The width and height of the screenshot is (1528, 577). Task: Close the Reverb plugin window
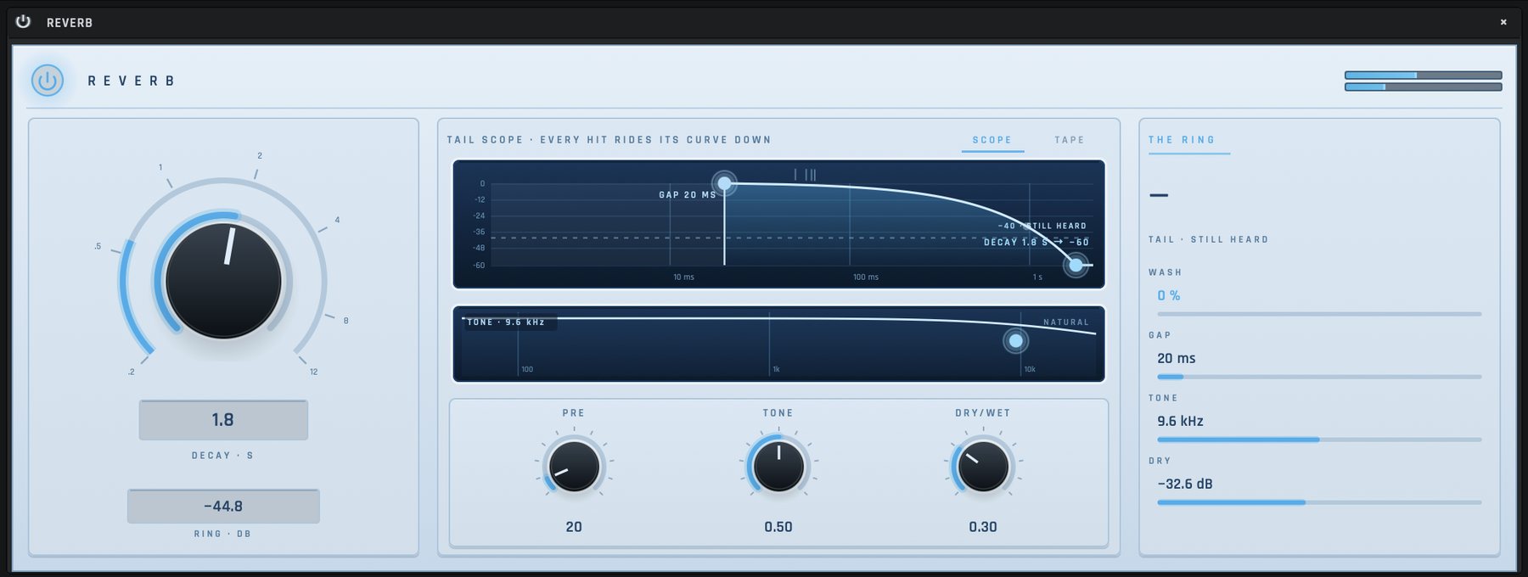pyautogui.click(x=1503, y=22)
